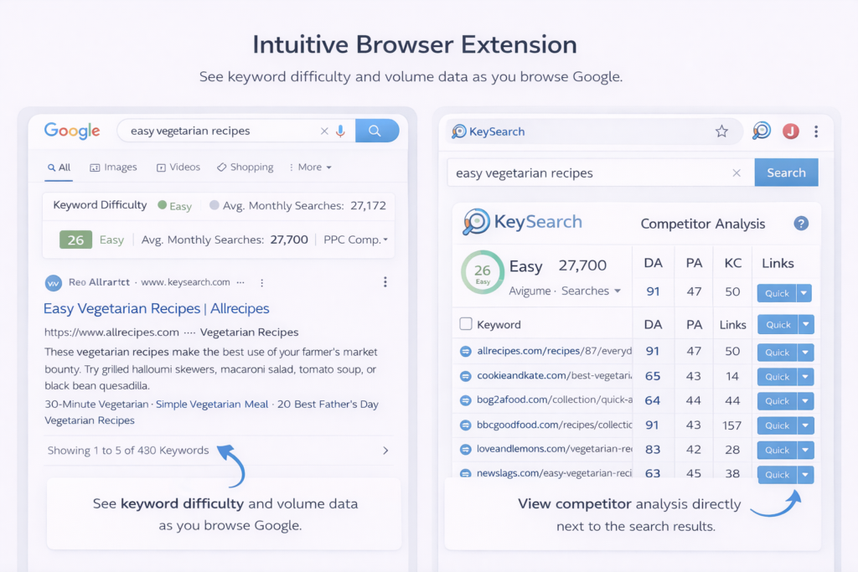Switch to the Shopping tab
The image size is (858, 572).
(245, 167)
